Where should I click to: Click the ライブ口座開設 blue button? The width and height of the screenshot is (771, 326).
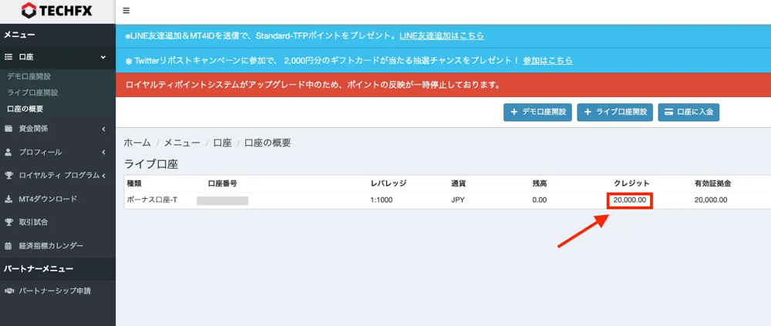coord(614,112)
